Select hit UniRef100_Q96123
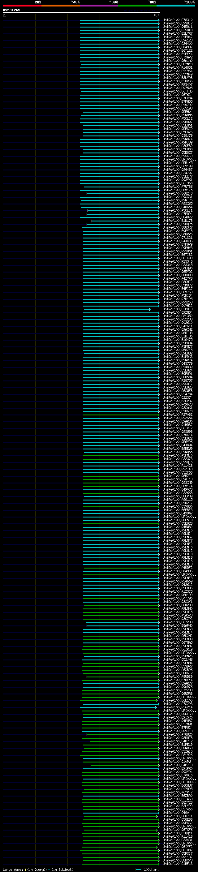The width and height of the screenshot is (198, 872). coord(178,40)
